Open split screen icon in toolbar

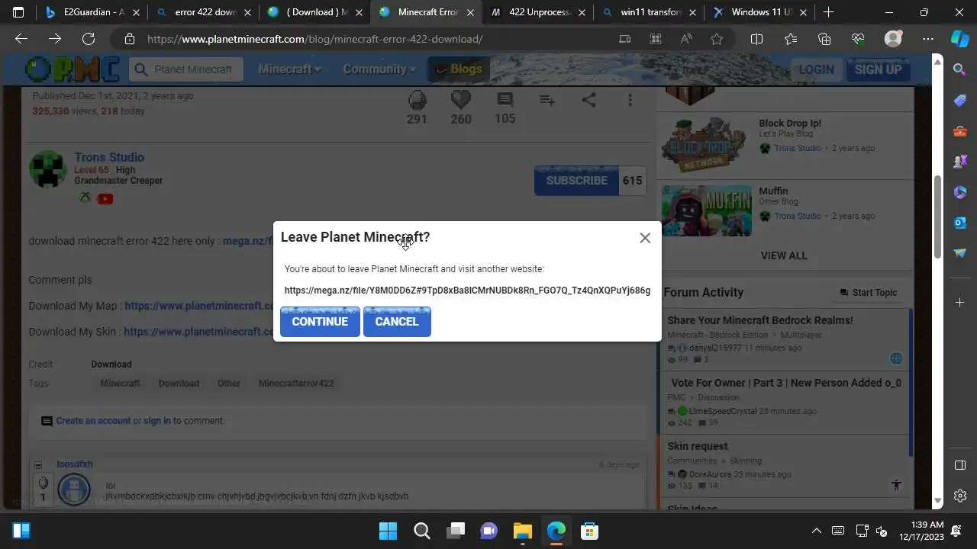pos(756,39)
